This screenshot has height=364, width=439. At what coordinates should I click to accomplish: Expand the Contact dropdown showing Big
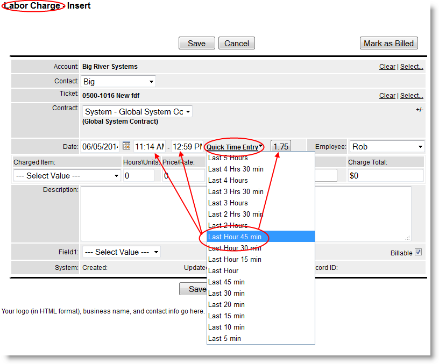118,82
